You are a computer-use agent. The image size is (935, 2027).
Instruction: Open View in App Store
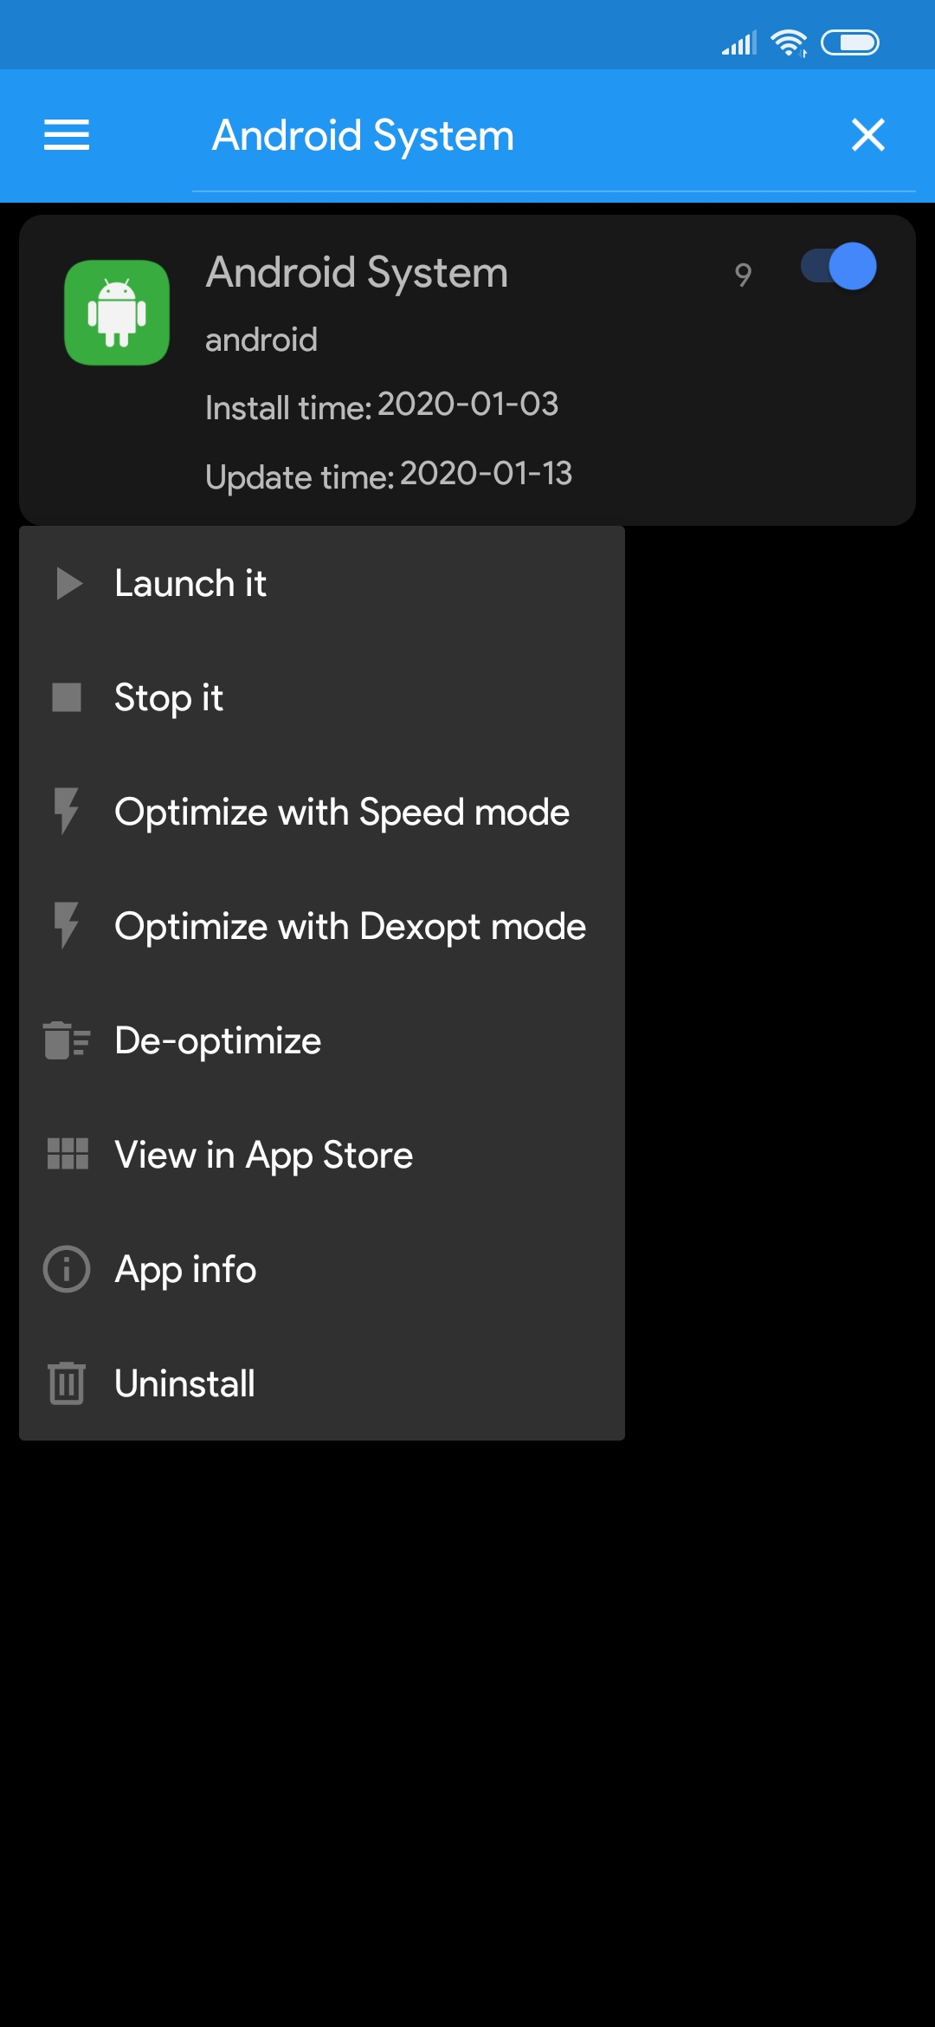(322, 1155)
